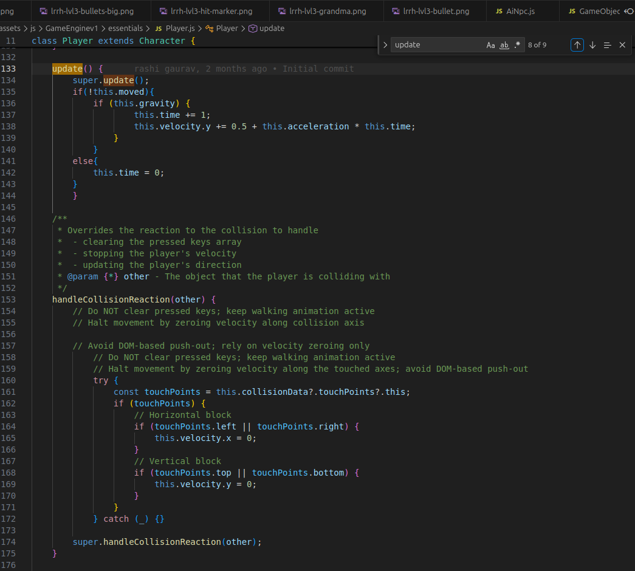Expand the replace field chevron

385,45
